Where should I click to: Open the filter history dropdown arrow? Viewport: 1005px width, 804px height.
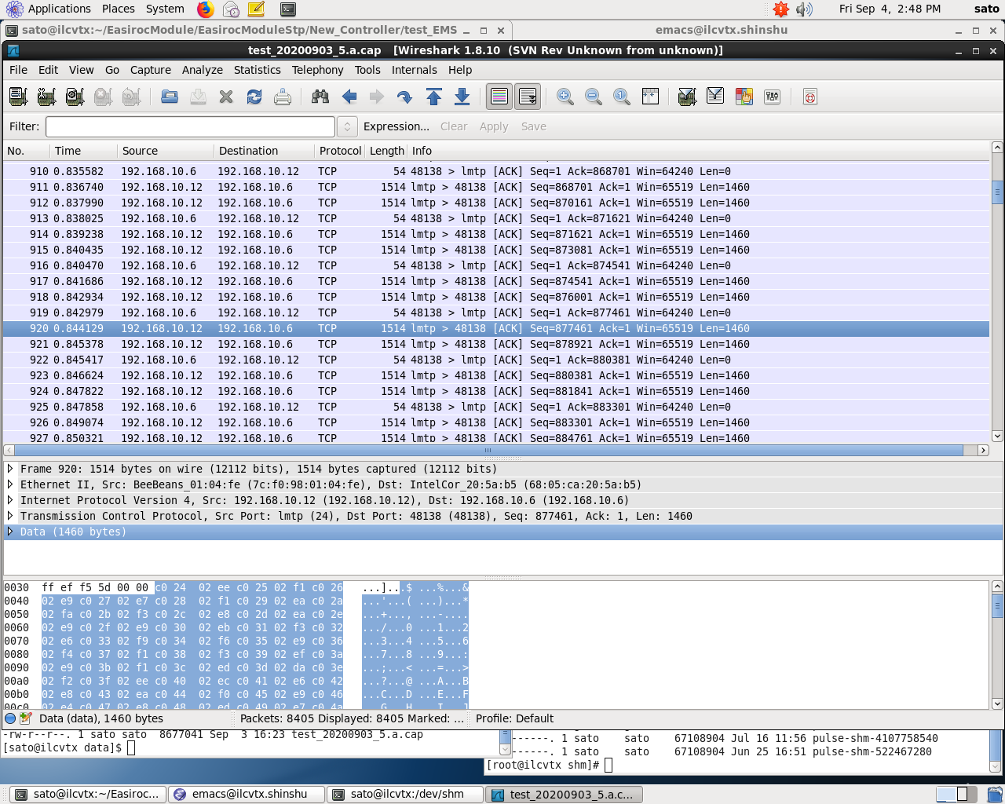click(x=347, y=126)
